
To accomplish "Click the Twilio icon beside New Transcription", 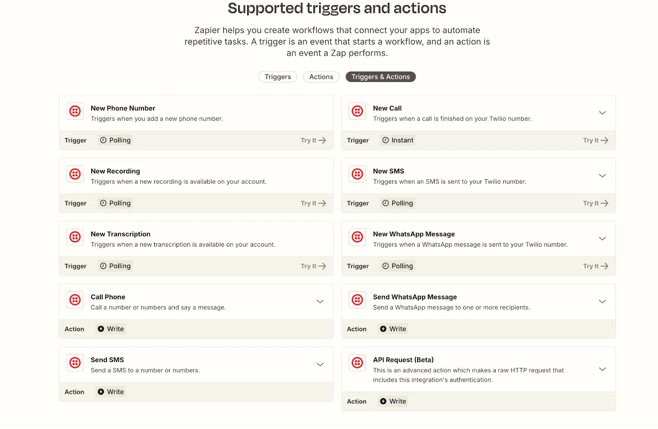I will (75, 237).
